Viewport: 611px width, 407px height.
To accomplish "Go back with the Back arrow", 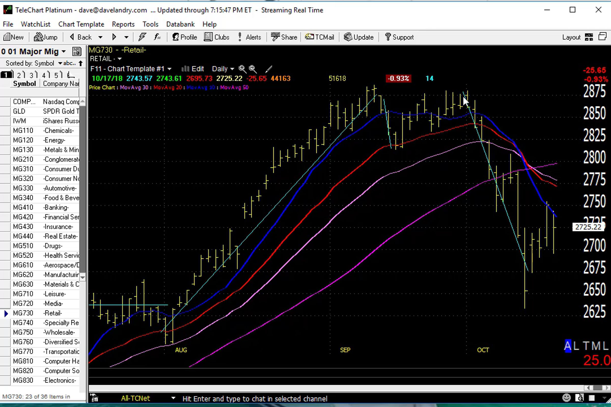I will [x=81, y=37].
